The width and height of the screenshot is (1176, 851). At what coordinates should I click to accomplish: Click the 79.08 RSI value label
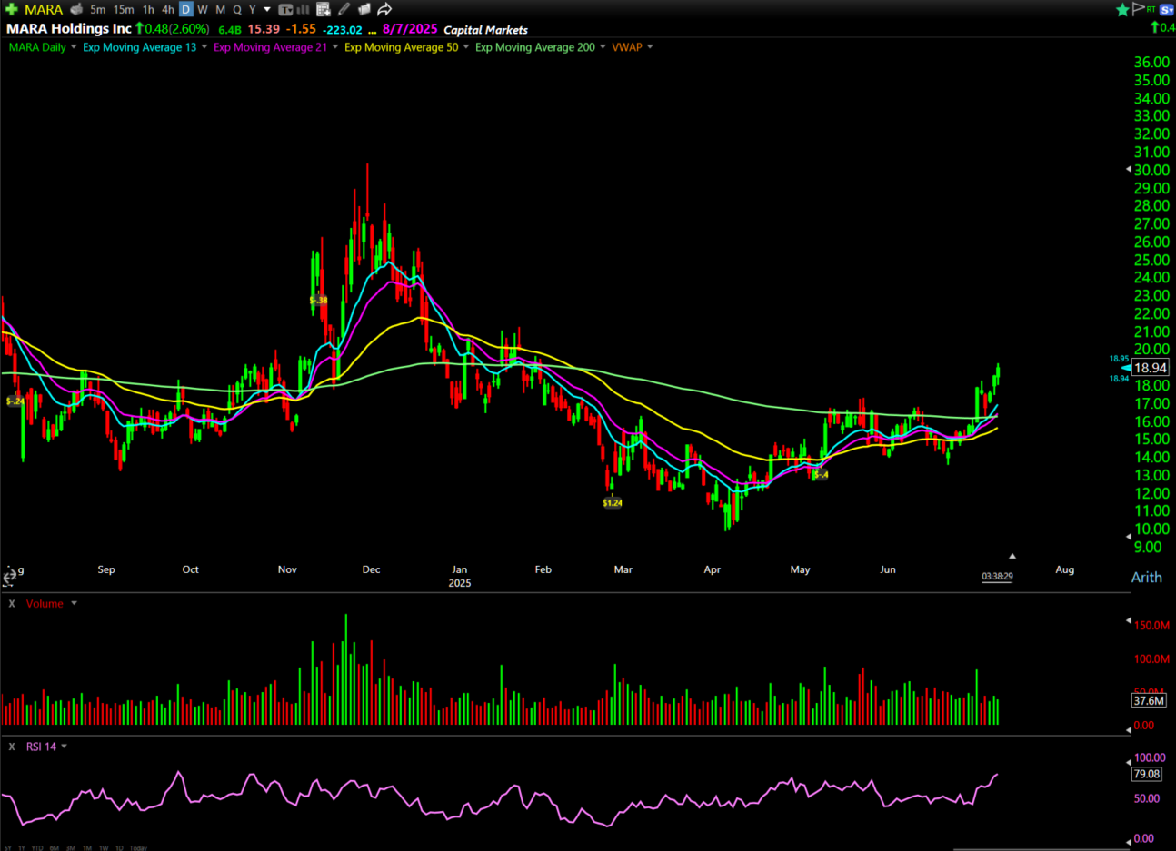(x=1147, y=774)
